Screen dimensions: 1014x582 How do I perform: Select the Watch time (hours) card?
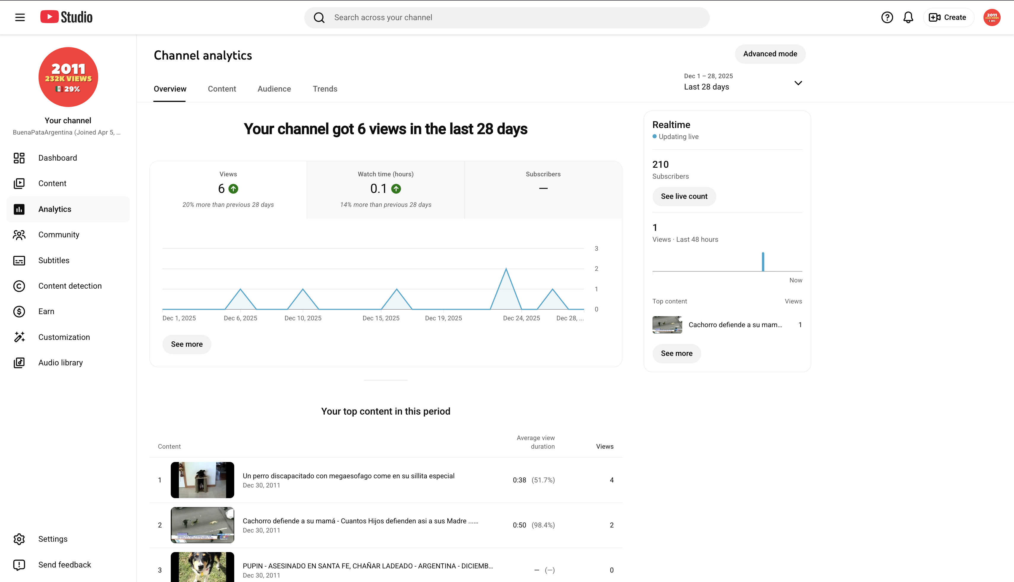(x=385, y=189)
